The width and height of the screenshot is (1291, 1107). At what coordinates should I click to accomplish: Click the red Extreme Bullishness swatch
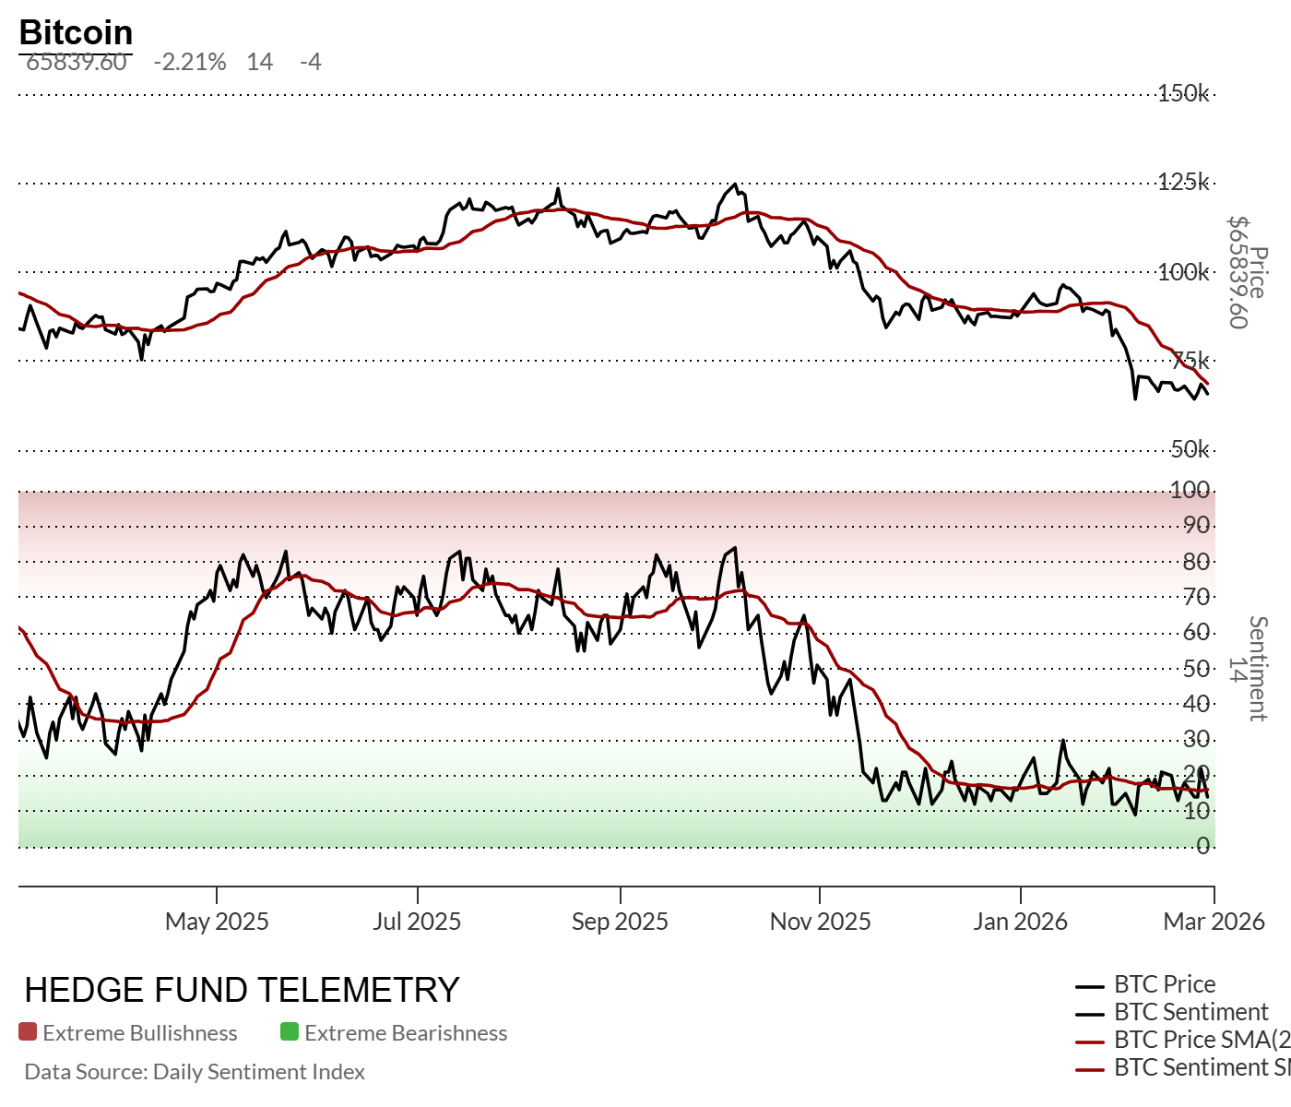[28, 1031]
